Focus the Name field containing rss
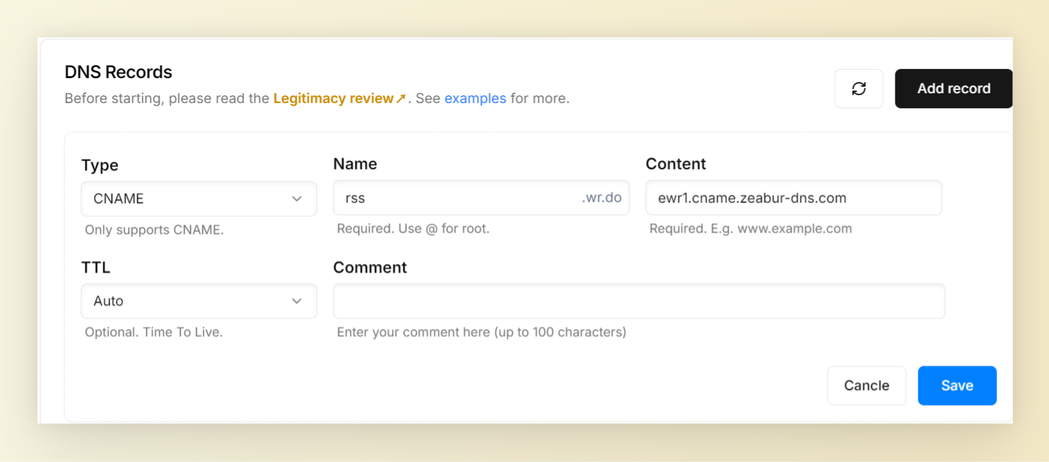 click(453, 198)
